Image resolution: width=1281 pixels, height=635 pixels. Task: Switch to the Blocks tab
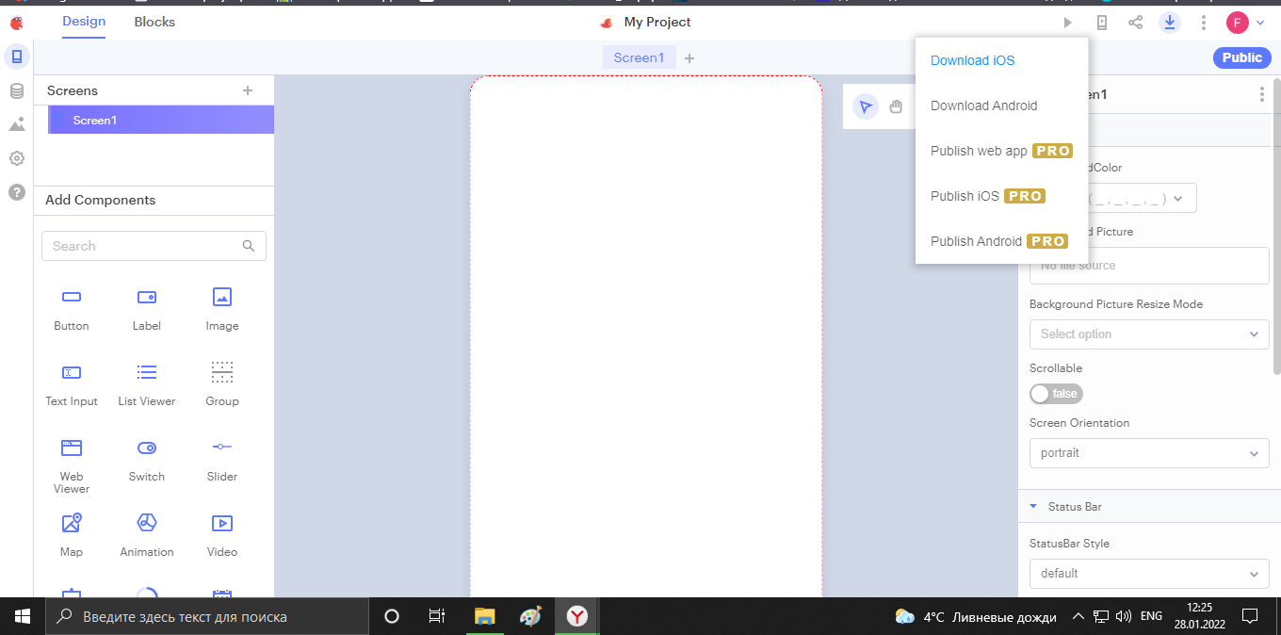click(154, 22)
